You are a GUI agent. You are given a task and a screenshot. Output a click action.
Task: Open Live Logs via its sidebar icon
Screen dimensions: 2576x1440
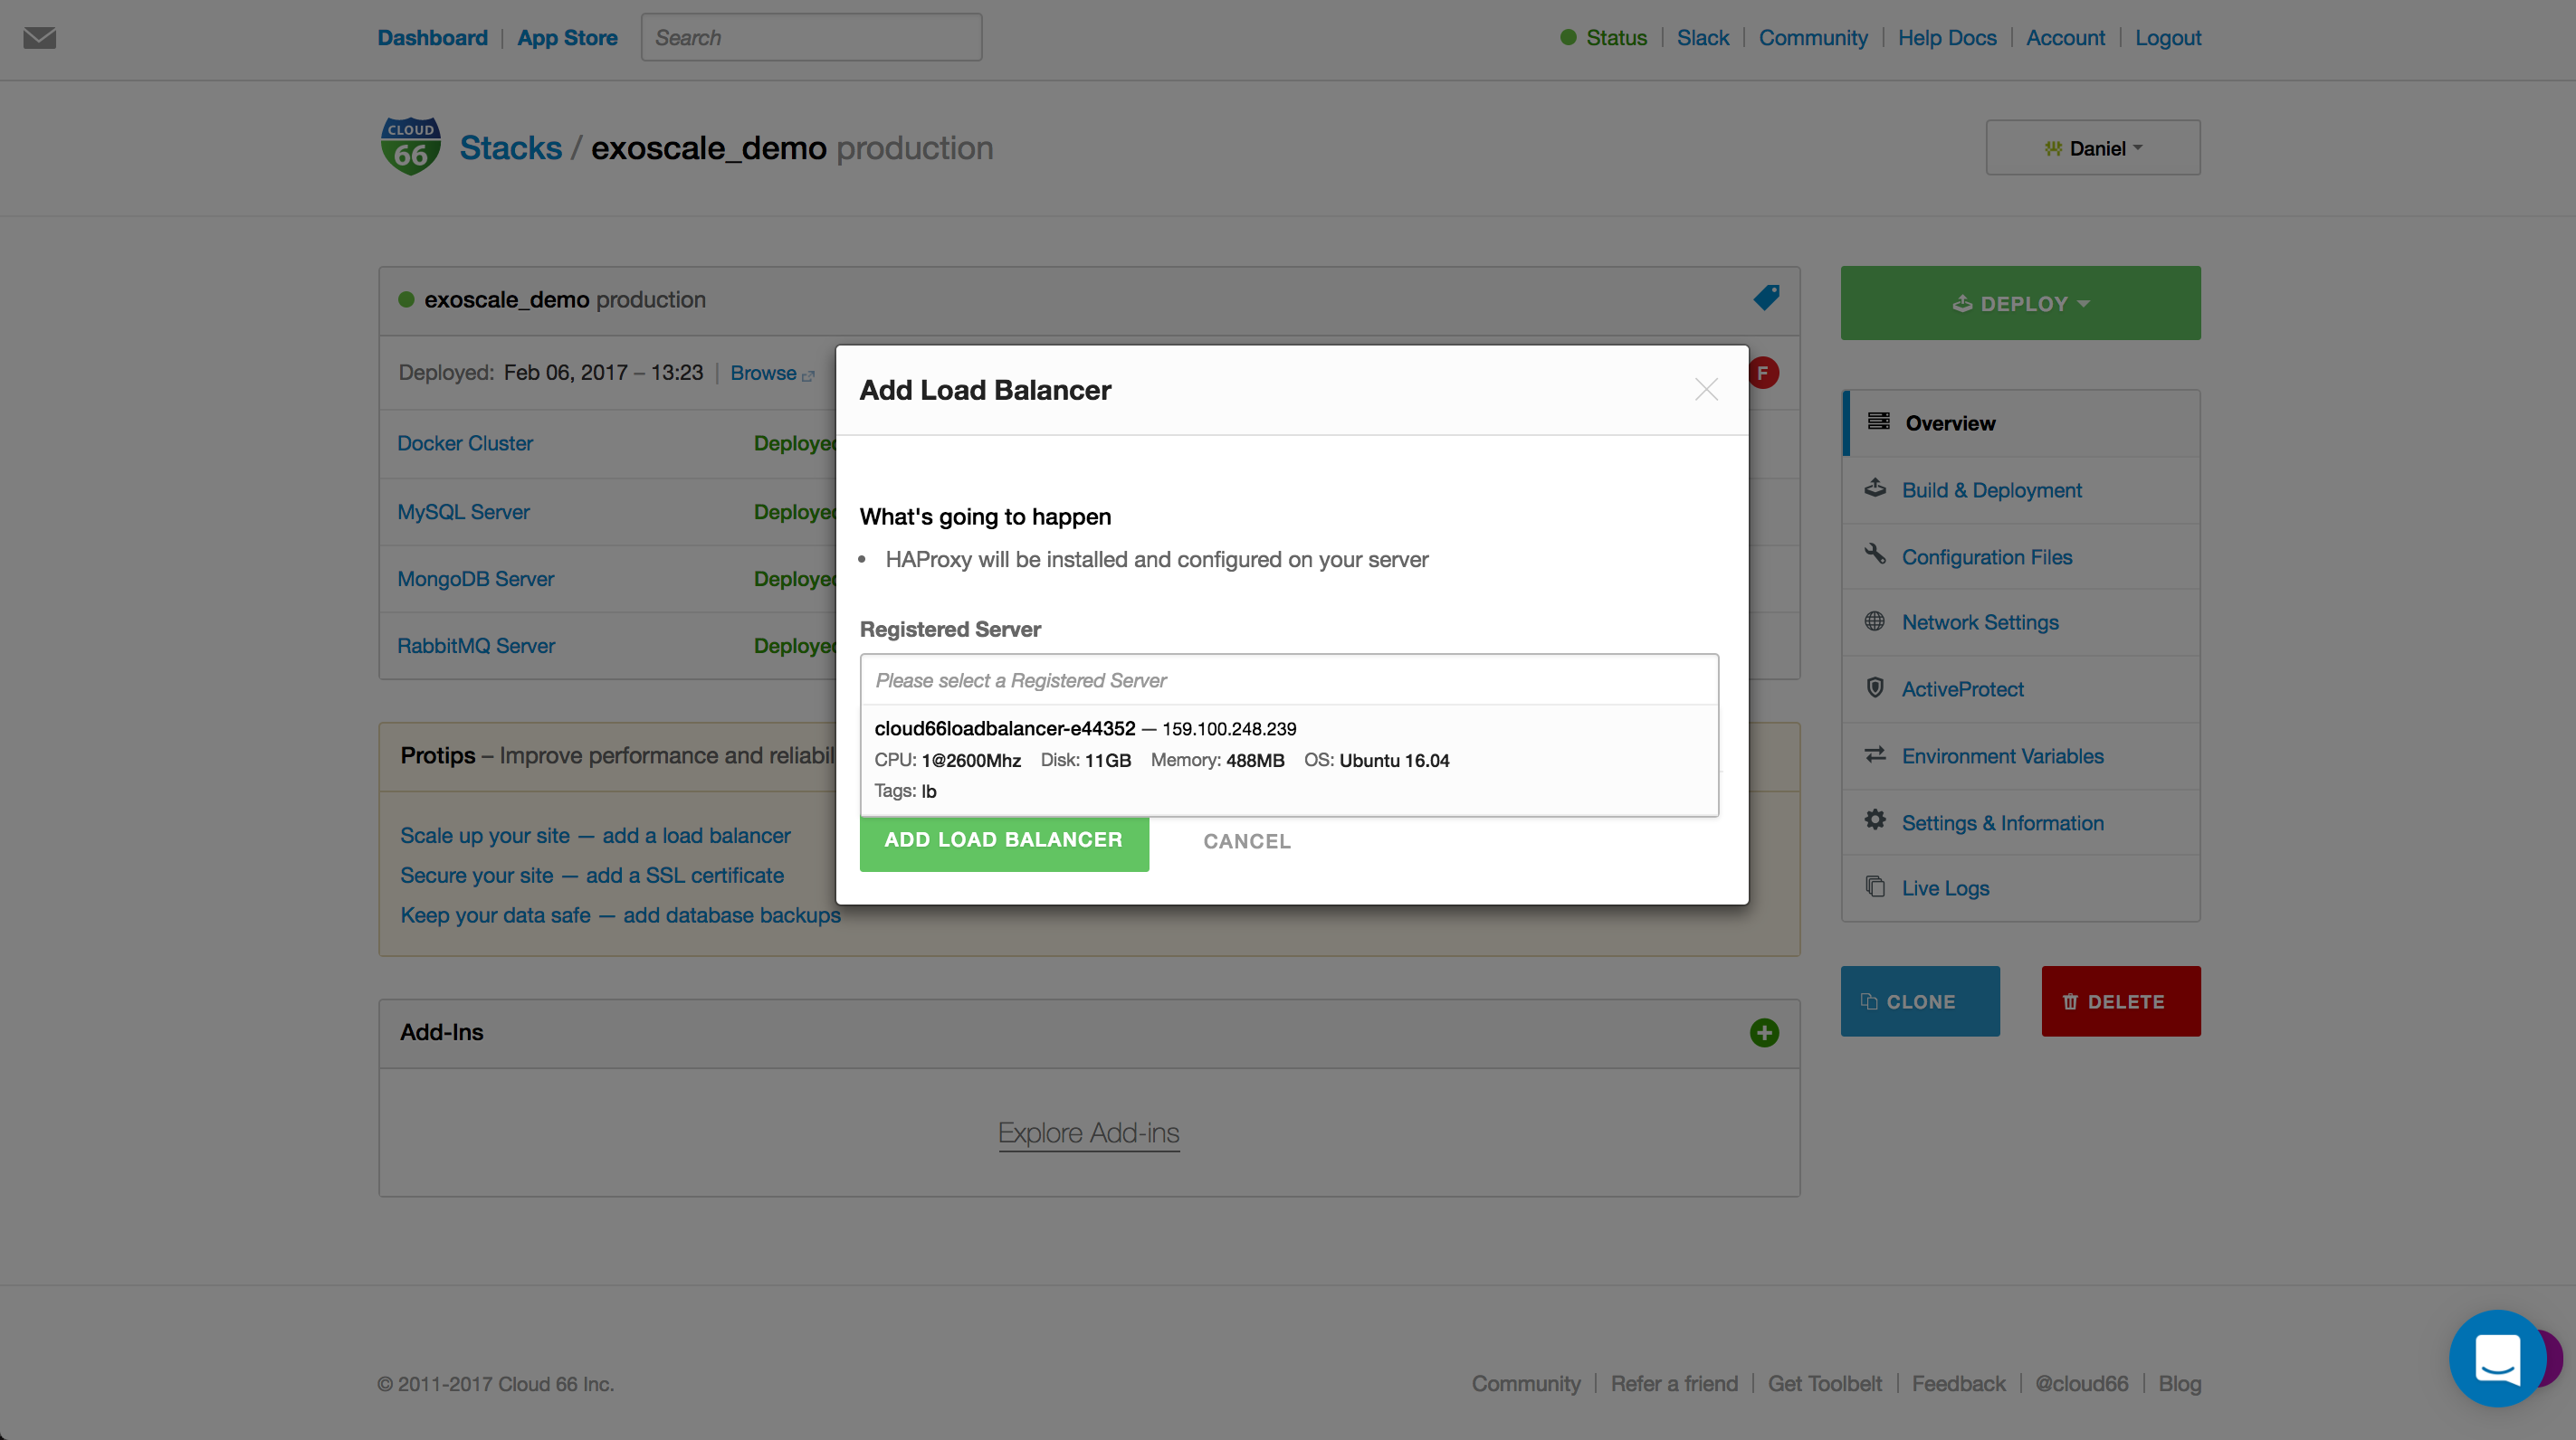tap(1875, 886)
